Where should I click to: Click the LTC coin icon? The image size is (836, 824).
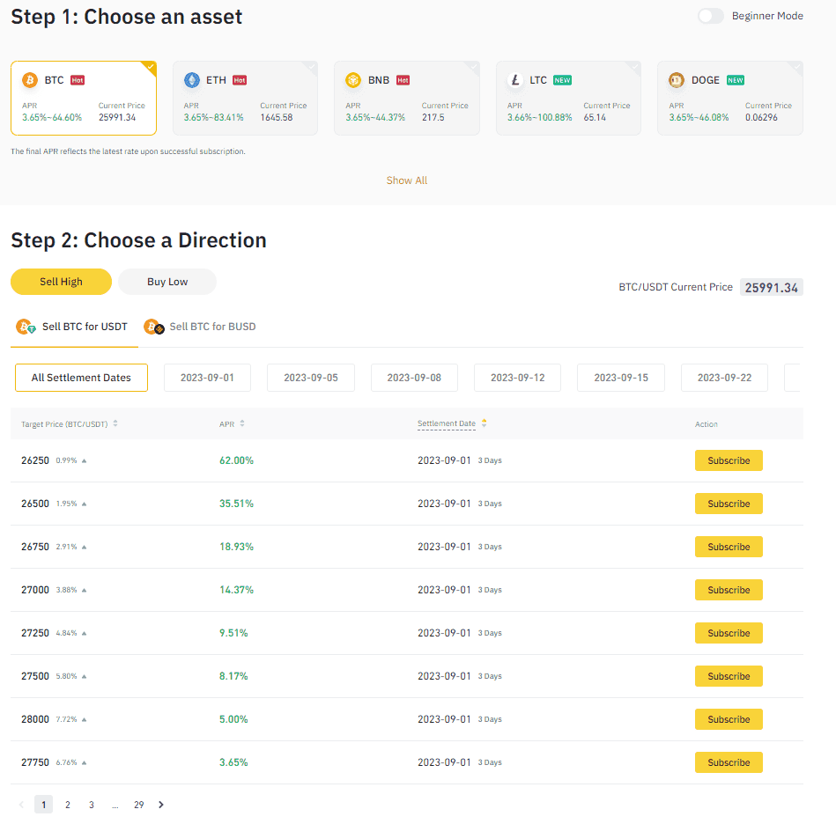(516, 80)
